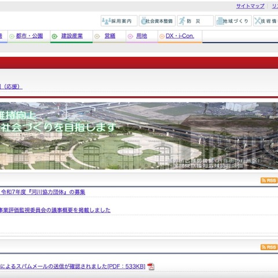
Task: Open the 地域づくり button
Action: tap(233, 21)
